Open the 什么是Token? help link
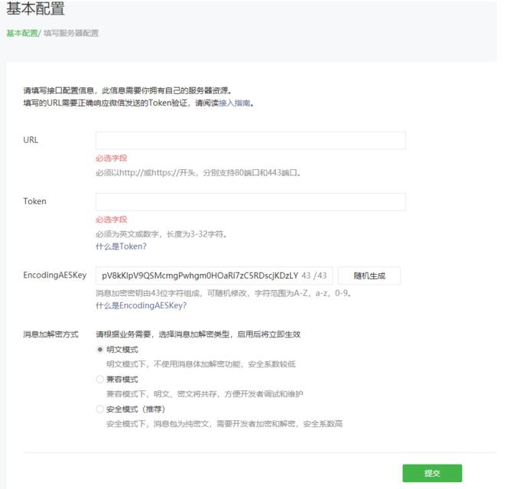Screen dimensions: 507x489 point(121,246)
